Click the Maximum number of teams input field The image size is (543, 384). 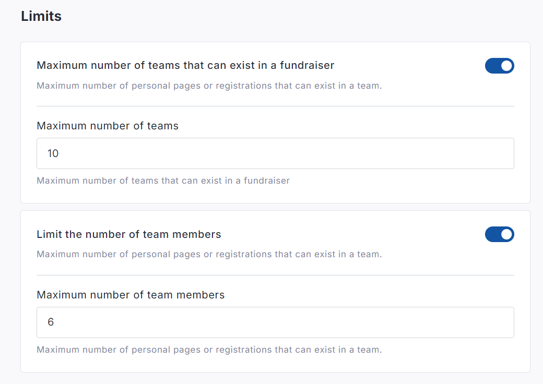tap(275, 153)
